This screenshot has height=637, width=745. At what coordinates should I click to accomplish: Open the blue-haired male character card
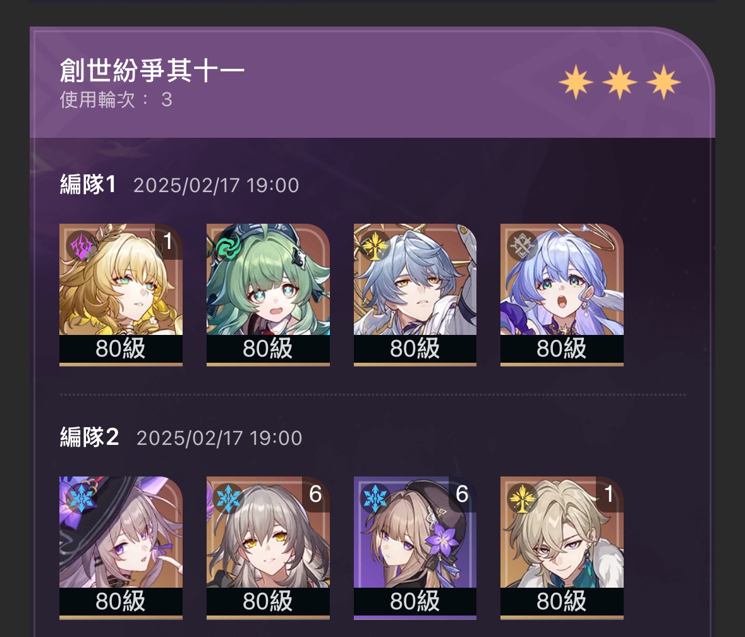(x=415, y=294)
